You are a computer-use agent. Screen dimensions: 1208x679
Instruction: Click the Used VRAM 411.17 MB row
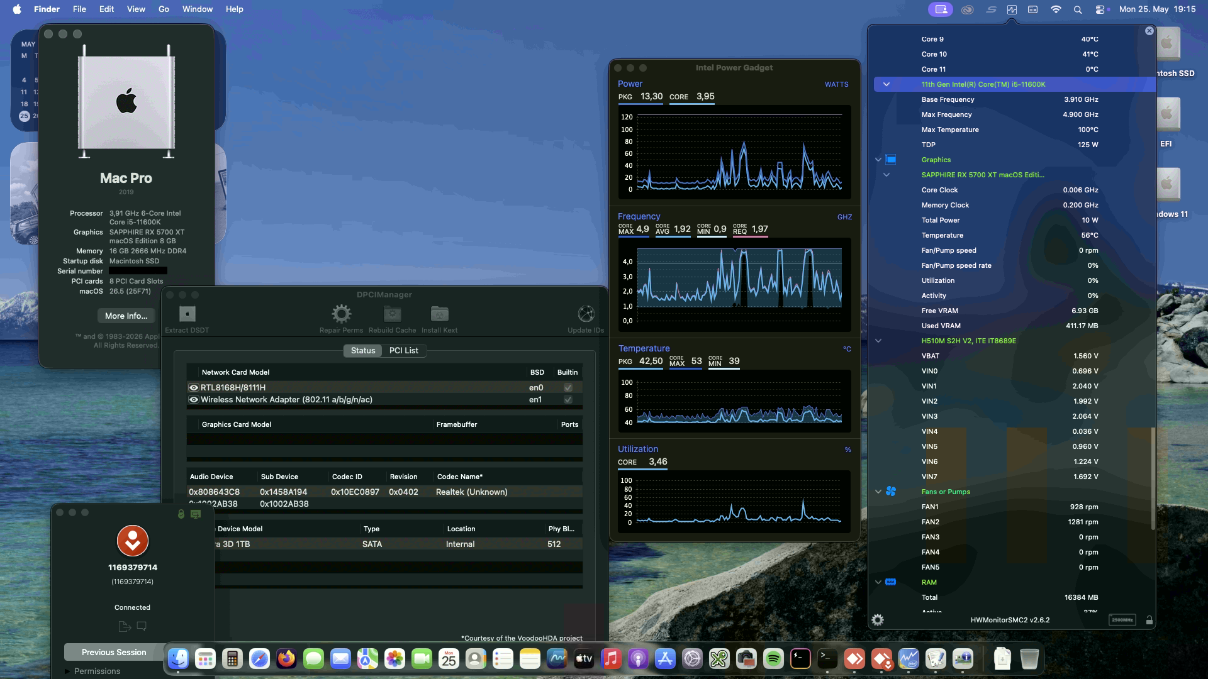[1010, 326]
